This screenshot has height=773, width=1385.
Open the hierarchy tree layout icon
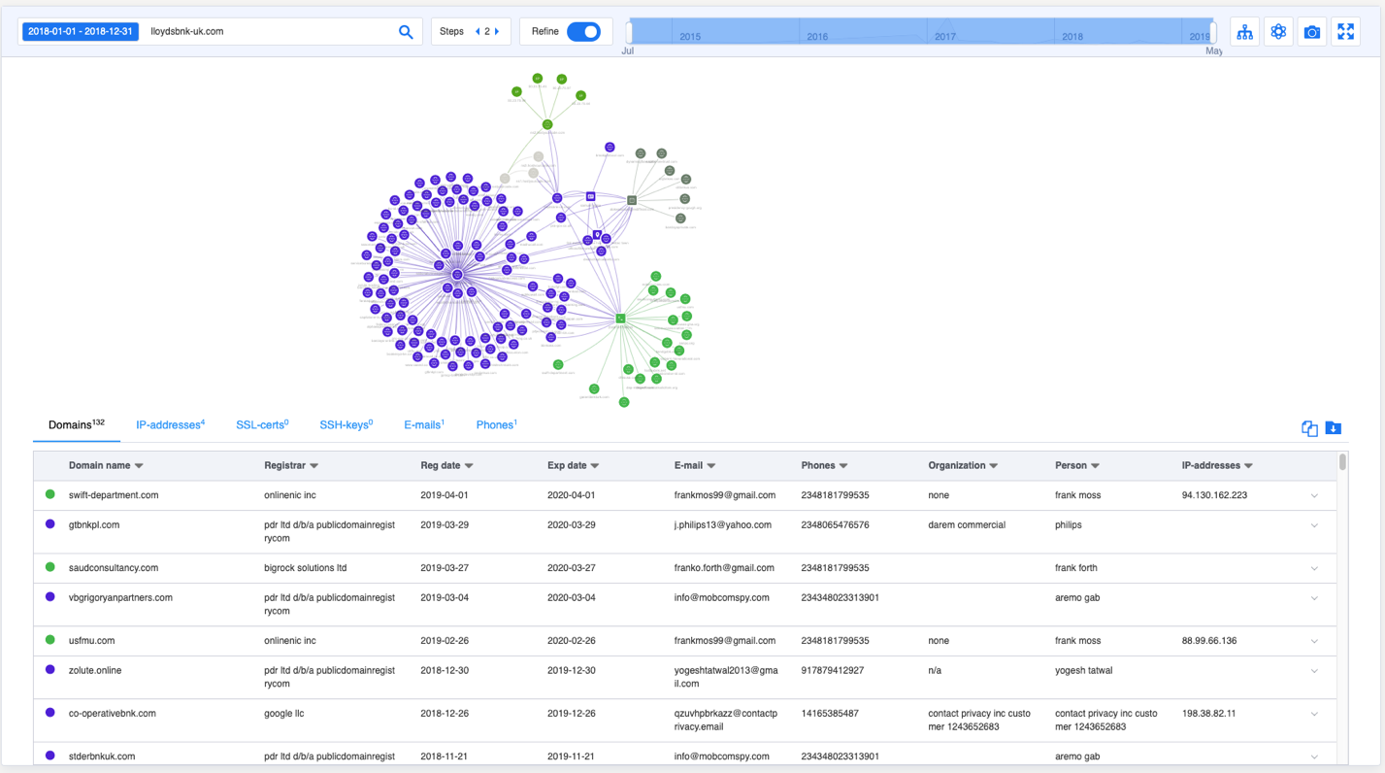coord(1244,32)
